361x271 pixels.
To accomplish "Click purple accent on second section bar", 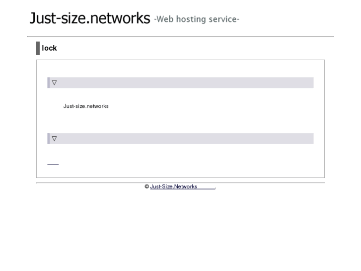I will coord(48,139).
